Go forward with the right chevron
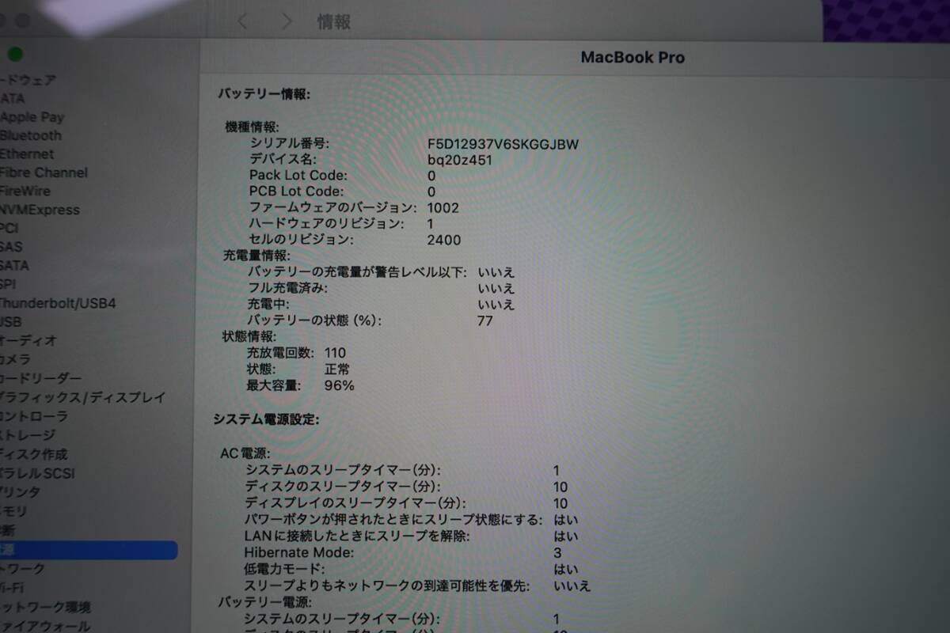 tap(287, 22)
